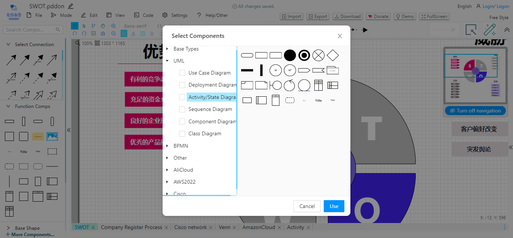Switch to the Venn tab
Screen dimensions: 513x238
tap(225, 227)
